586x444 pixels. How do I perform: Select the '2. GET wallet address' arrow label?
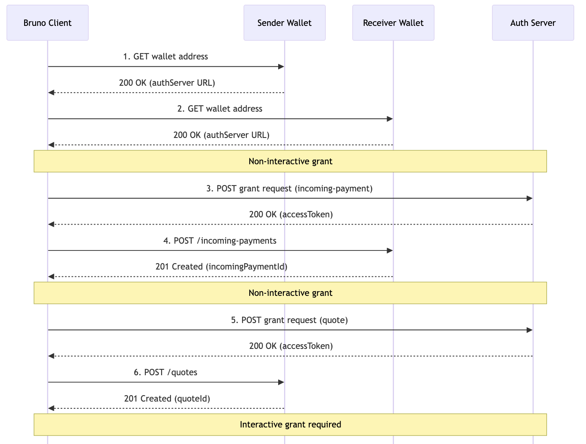(220, 109)
